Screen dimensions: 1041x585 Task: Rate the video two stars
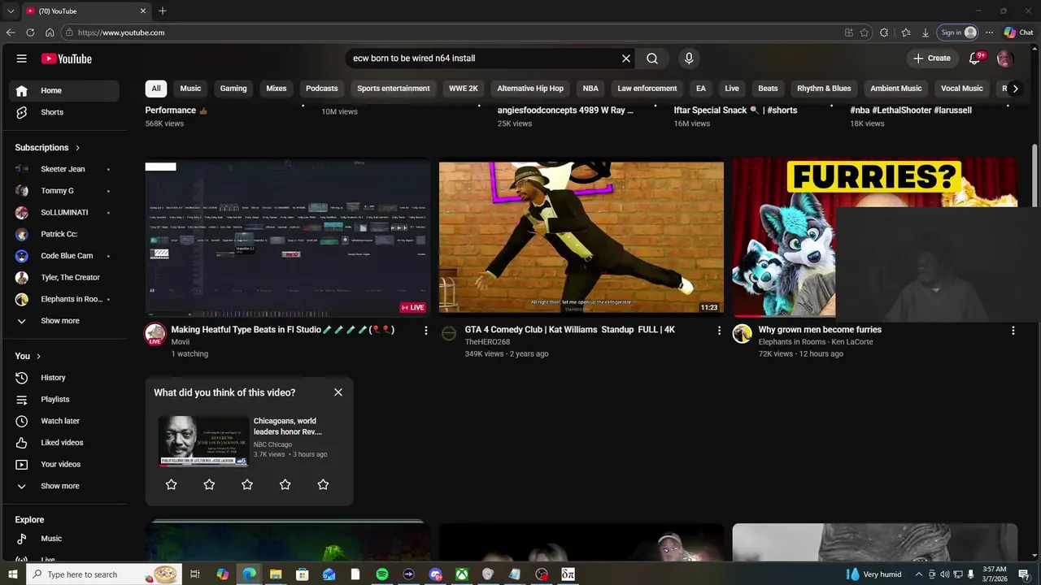point(209,484)
